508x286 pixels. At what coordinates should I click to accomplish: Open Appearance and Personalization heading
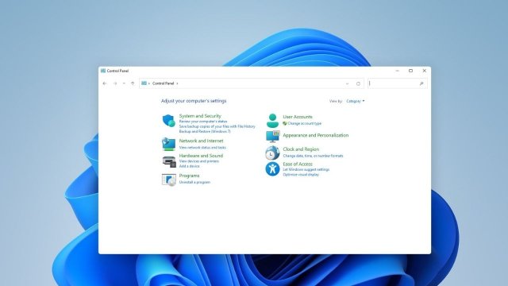(x=316, y=135)
